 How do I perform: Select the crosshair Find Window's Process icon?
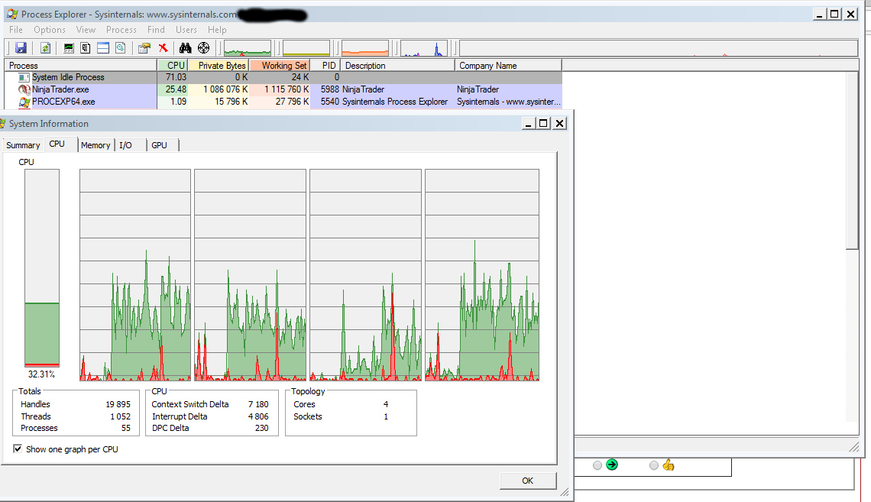tap(204, 48)
